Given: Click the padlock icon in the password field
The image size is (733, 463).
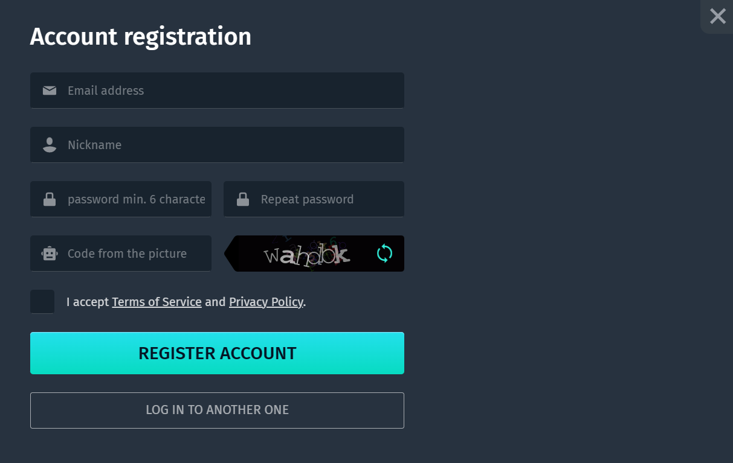Looking at the screenshot, I should (x=50, y=199).
